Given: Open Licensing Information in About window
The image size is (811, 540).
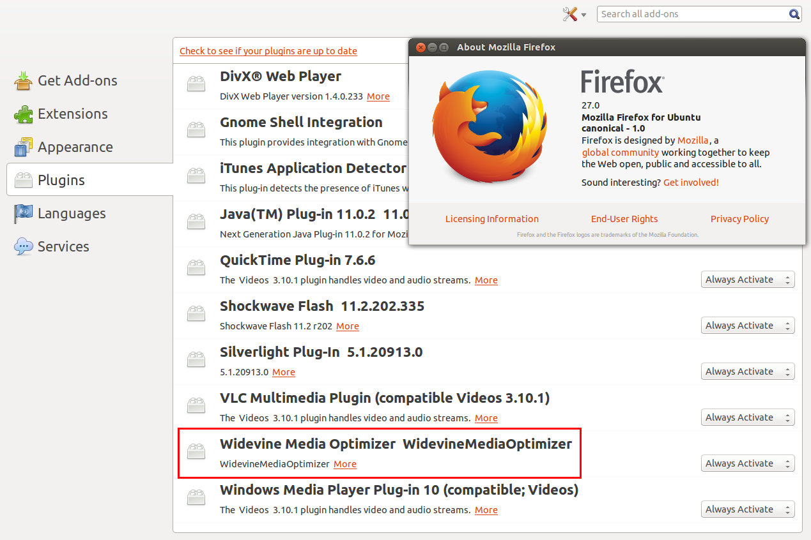Looking at the screenshot, I should [x=492, y=219].
